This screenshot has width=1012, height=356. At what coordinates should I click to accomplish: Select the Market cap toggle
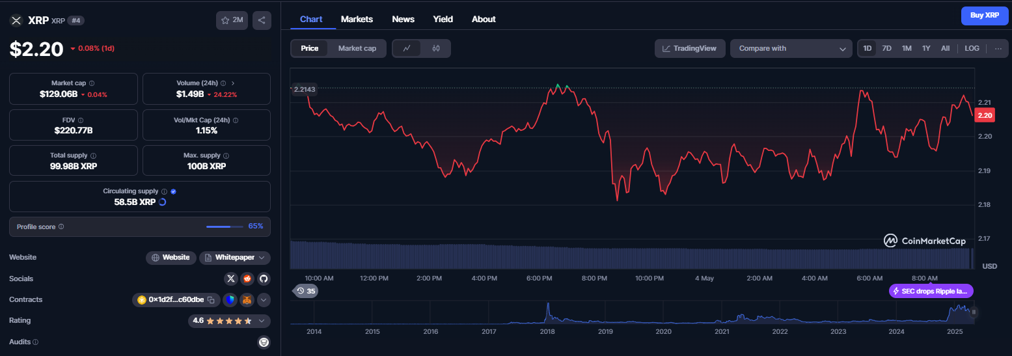coord(357,48)
